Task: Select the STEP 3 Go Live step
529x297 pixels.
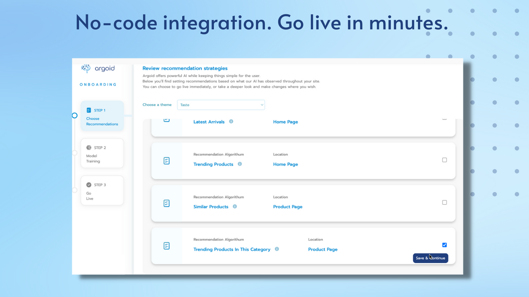Action: click(x=102, y=190)
